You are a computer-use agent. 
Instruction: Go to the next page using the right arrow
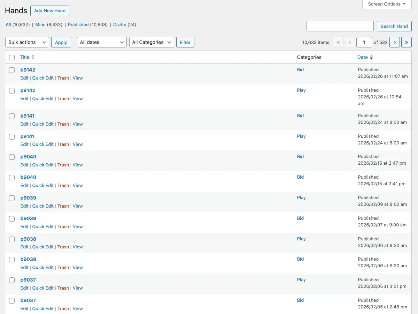point(394,42)
